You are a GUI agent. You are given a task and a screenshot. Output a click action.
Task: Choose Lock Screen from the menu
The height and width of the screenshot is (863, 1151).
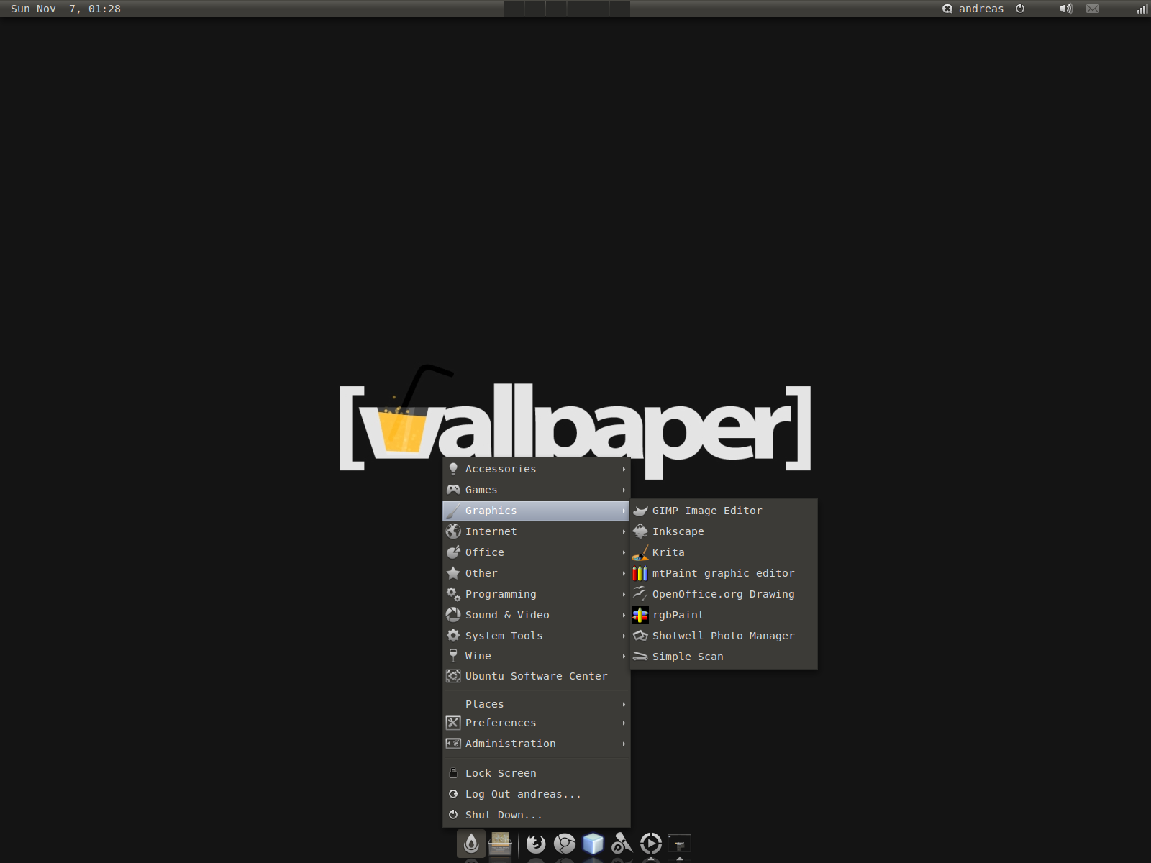click(537, 773)
